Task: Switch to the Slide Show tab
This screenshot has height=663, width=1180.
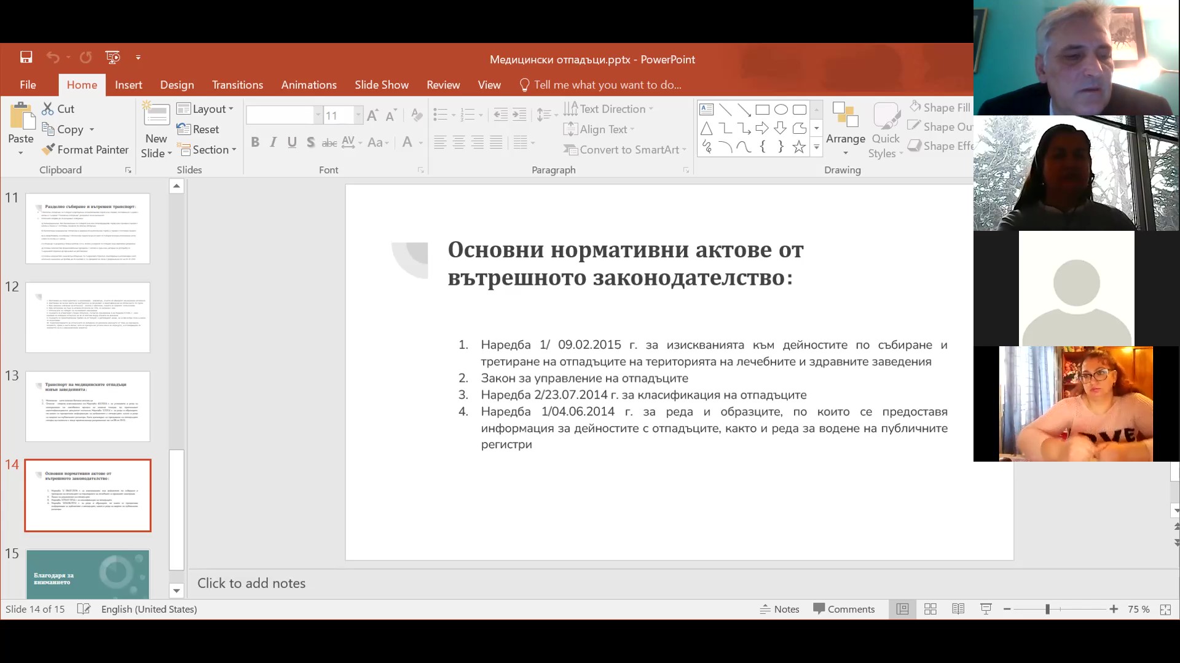Action: [381, 85]
